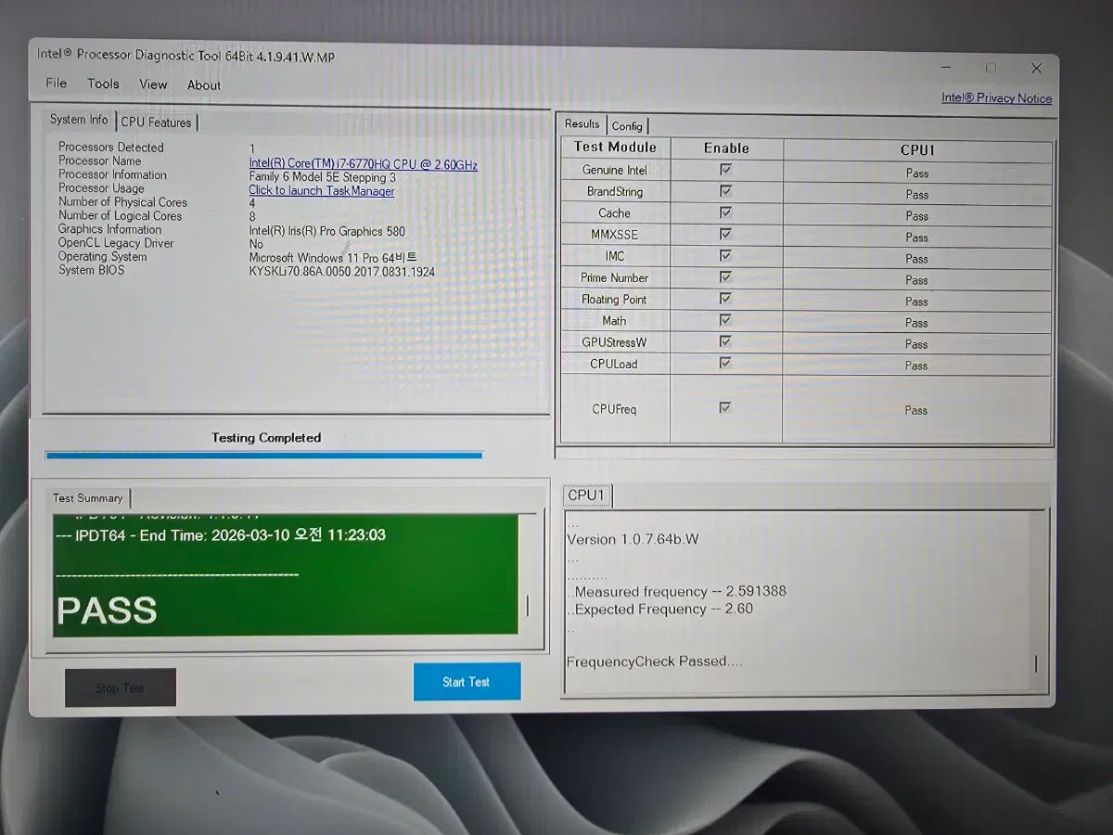Click the OpenCL Legacy Driver label
The height and width of the screenshot is (835, 1113).
pyautogui.click(x=116, y=243)
